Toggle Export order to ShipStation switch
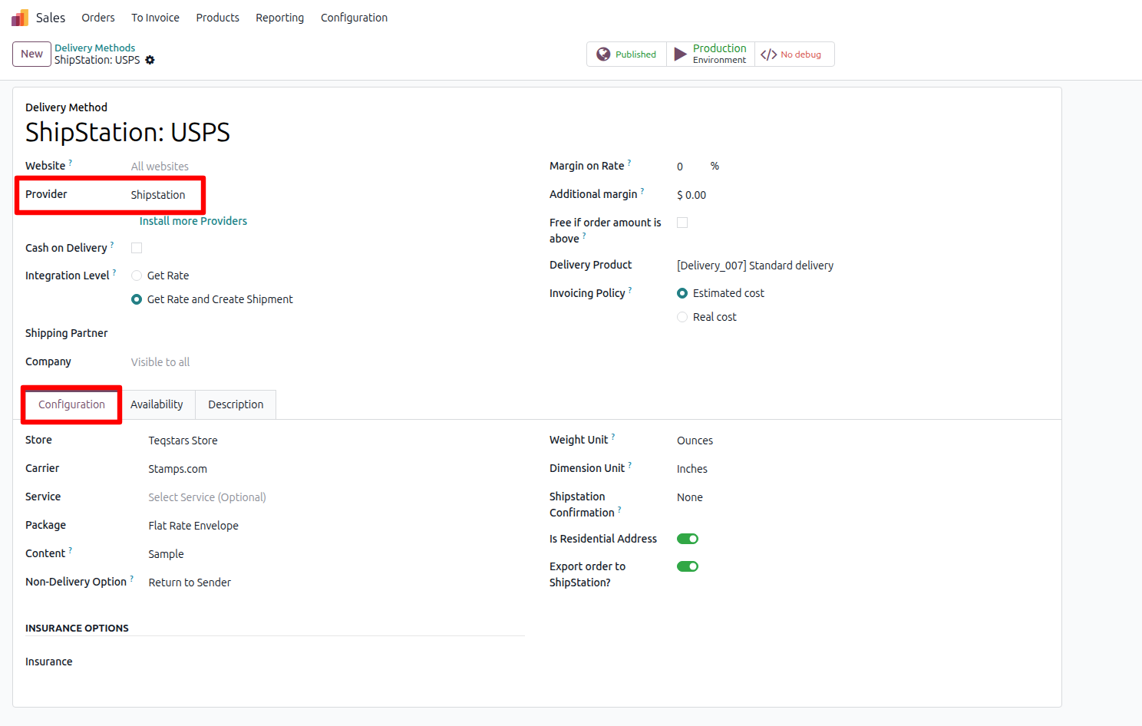1142x726 pixels. tap(688, 566)
